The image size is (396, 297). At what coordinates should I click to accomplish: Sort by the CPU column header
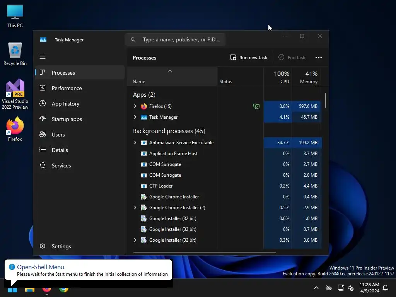click(x=278, y=77)
